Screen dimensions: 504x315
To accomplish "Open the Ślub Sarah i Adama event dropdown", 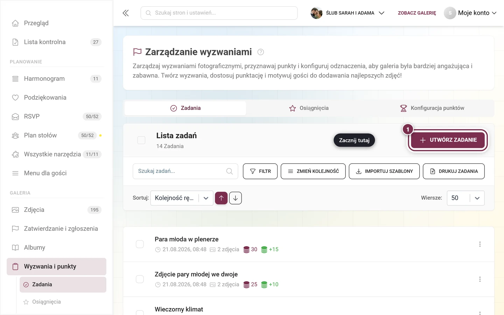I will (x=348, y=13).
